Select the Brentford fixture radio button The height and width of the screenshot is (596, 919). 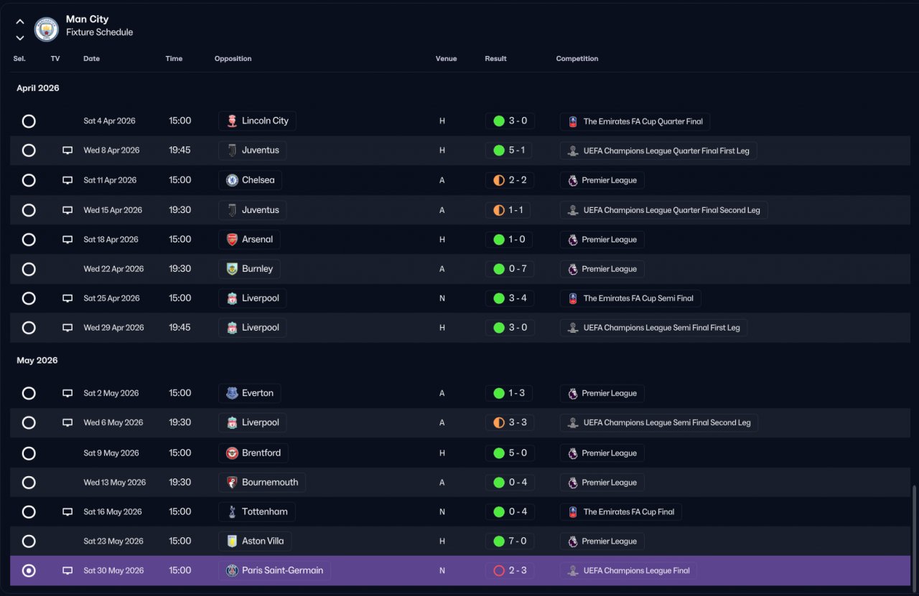29,453
